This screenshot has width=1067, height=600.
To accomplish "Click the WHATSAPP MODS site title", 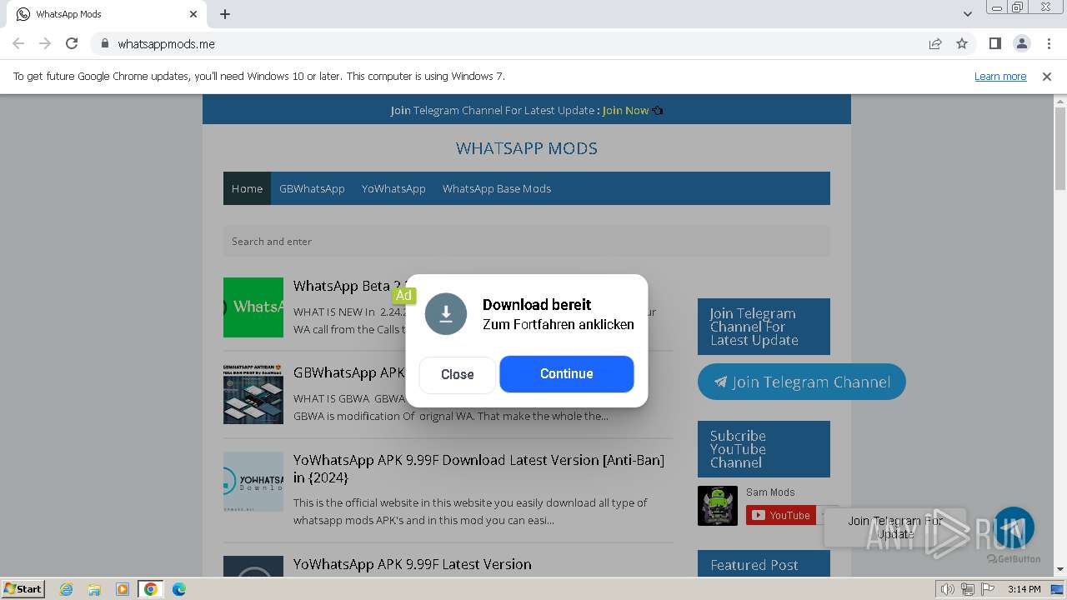I will tap(527, 148).
